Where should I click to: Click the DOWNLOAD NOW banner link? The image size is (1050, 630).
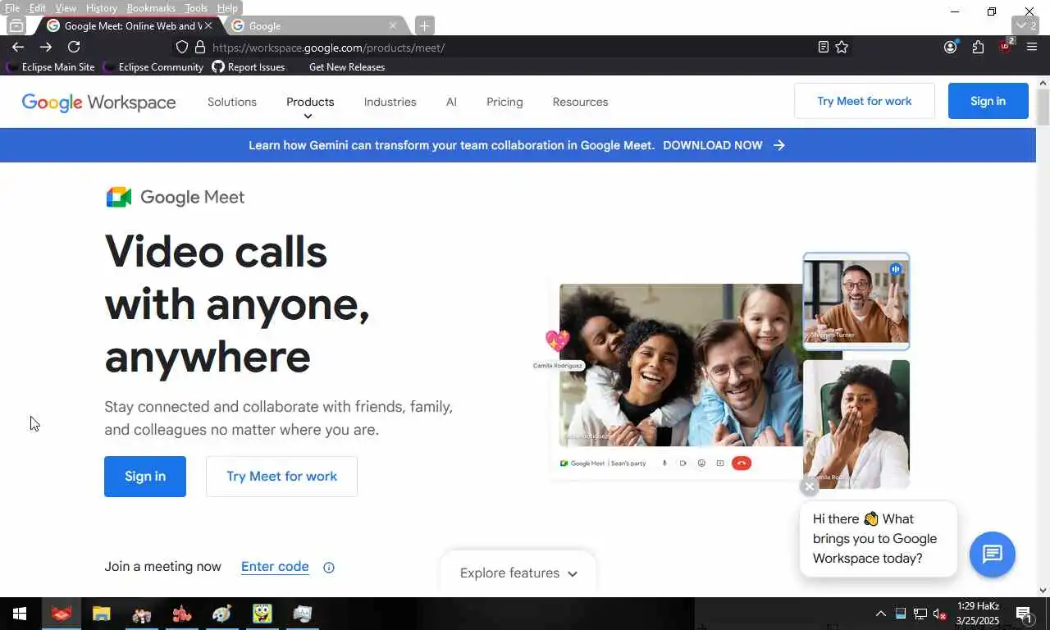[713, 145]
